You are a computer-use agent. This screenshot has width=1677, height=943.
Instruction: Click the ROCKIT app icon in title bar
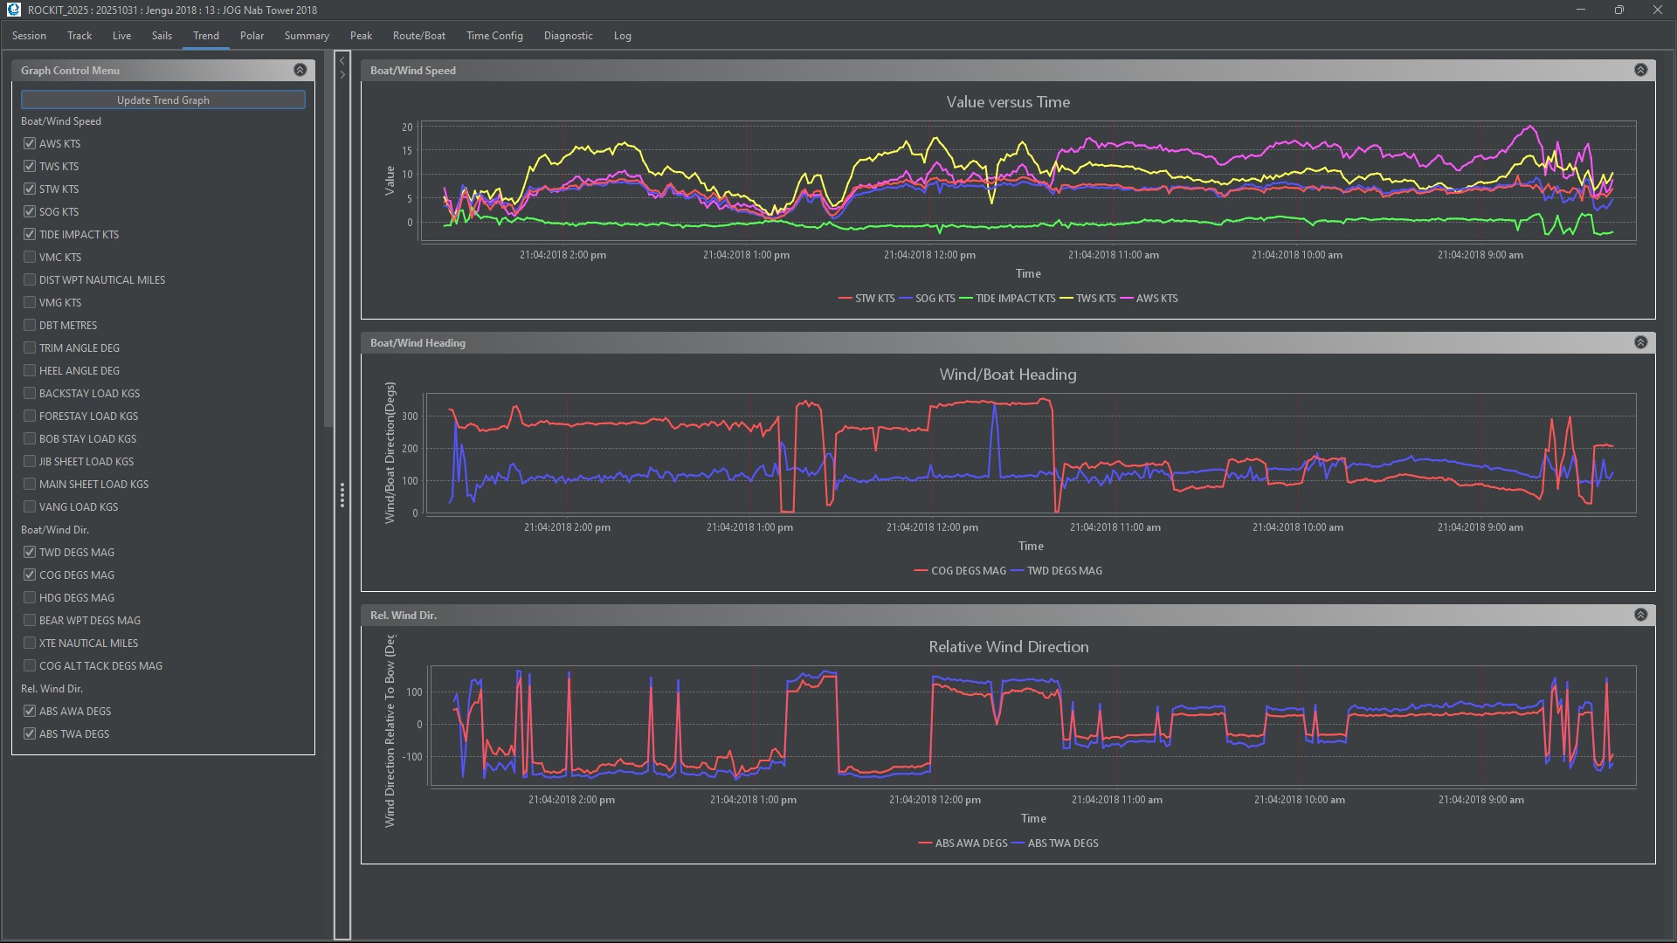click(13, 10)
